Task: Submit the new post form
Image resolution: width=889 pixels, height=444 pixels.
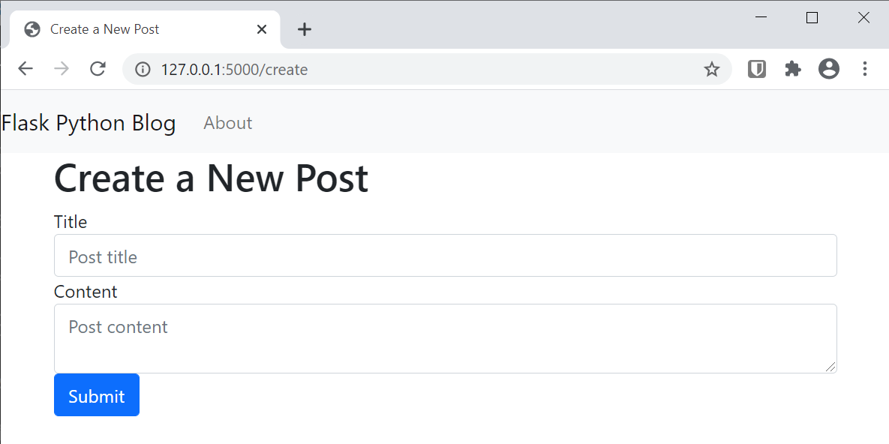Action: pyautogui.click(x=97, y=395)
